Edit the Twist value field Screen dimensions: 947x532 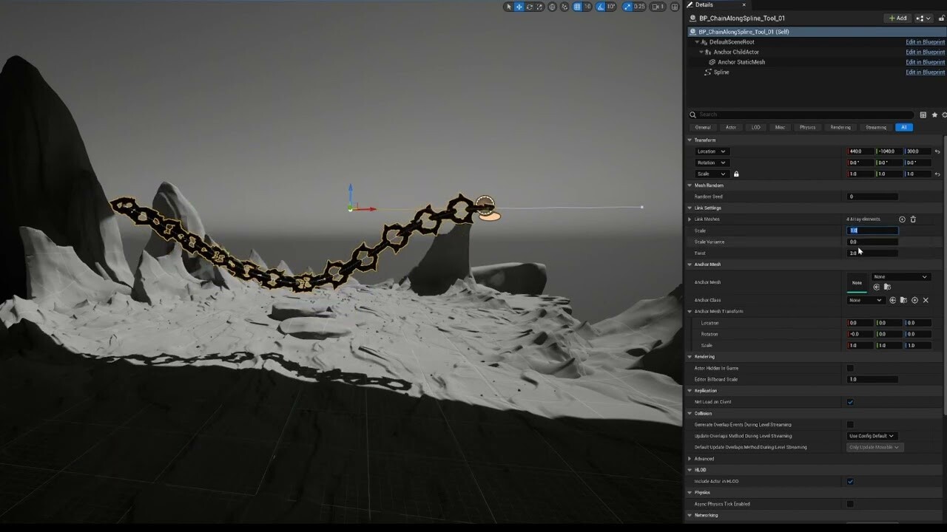point(873,253)
